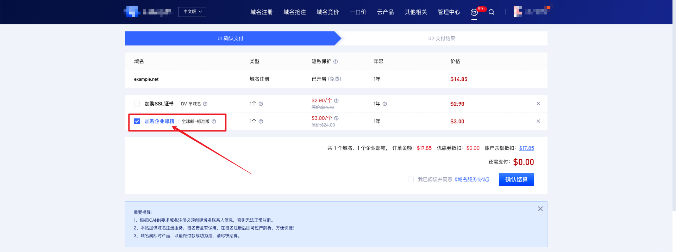
Task: Open the 《域名服务协议》 link
Action: [x=472, y=179]
